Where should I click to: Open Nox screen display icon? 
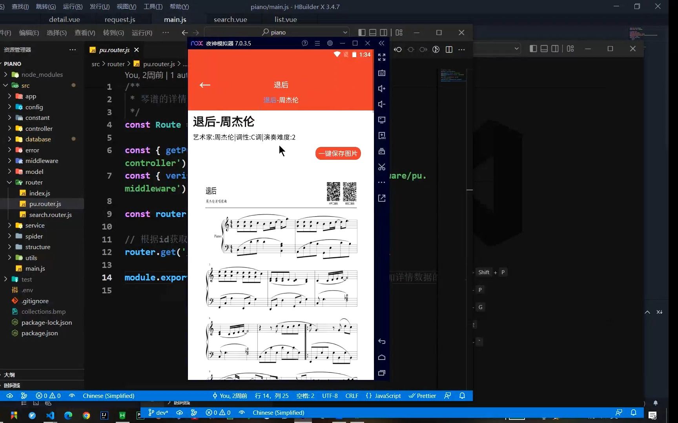click(382, 120)
